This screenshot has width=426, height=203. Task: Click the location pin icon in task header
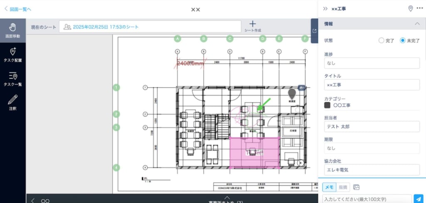pos(411,9)
